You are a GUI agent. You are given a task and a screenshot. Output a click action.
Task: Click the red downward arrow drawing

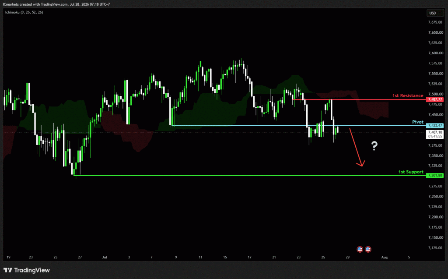point(357,147)
